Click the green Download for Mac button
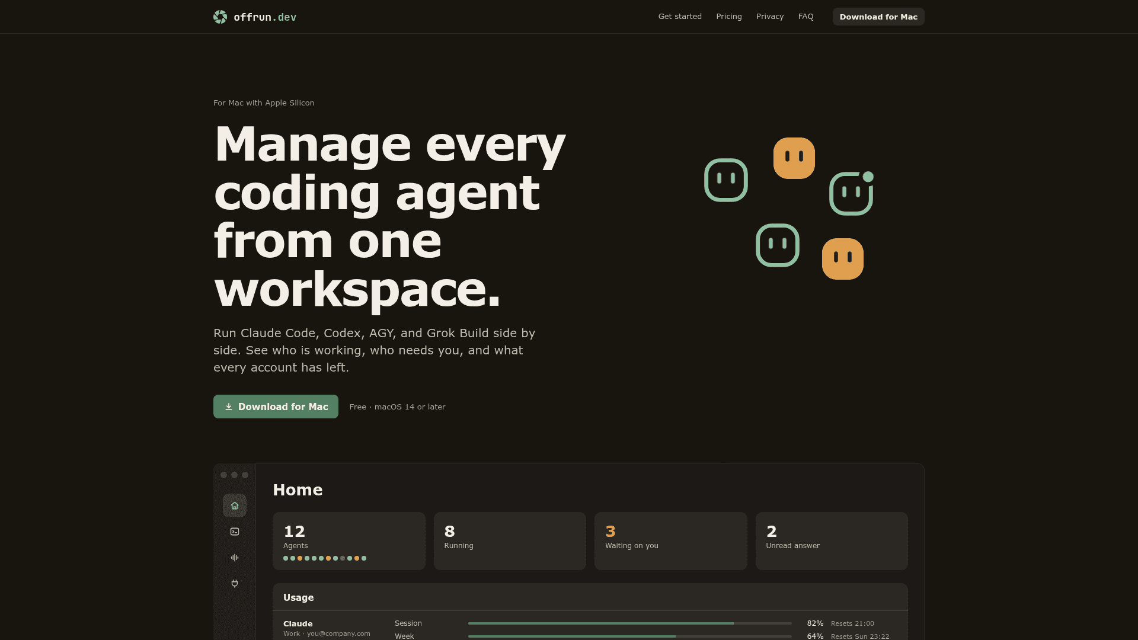The image size is (1138, 640). click(x=276, y=407)
